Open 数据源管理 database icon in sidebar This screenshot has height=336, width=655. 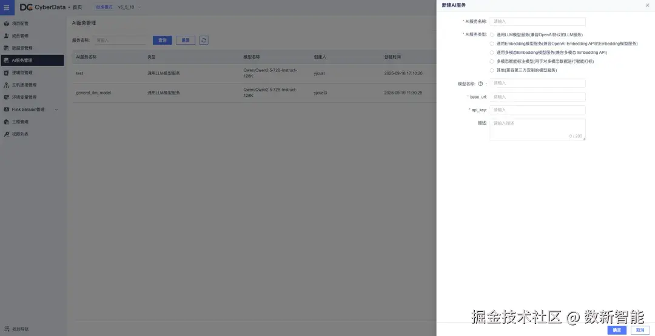tap(6, 48)
